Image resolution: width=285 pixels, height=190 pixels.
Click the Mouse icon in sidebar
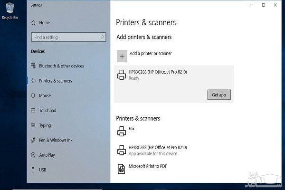(x=33, y=95)
